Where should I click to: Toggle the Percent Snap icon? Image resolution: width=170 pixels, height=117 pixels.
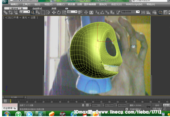(x=107, y=13)
